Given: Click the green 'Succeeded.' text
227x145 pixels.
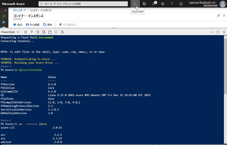Looking at the screenshot, I should click(x=47, y=38).
